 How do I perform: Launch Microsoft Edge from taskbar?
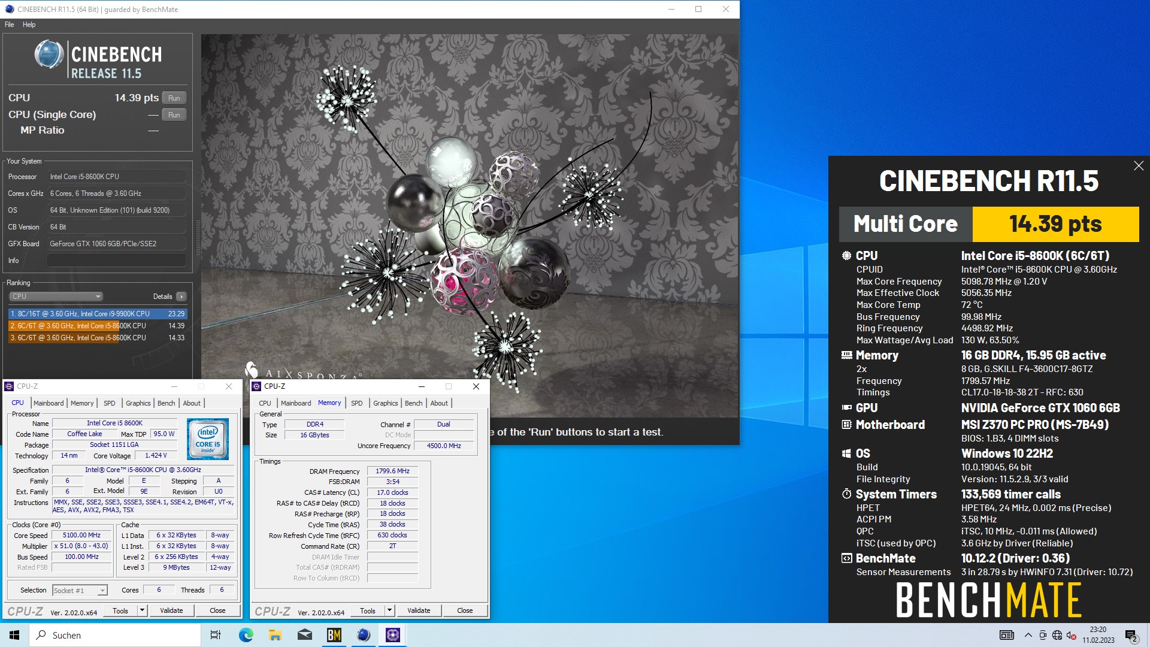tap(246, 635)
